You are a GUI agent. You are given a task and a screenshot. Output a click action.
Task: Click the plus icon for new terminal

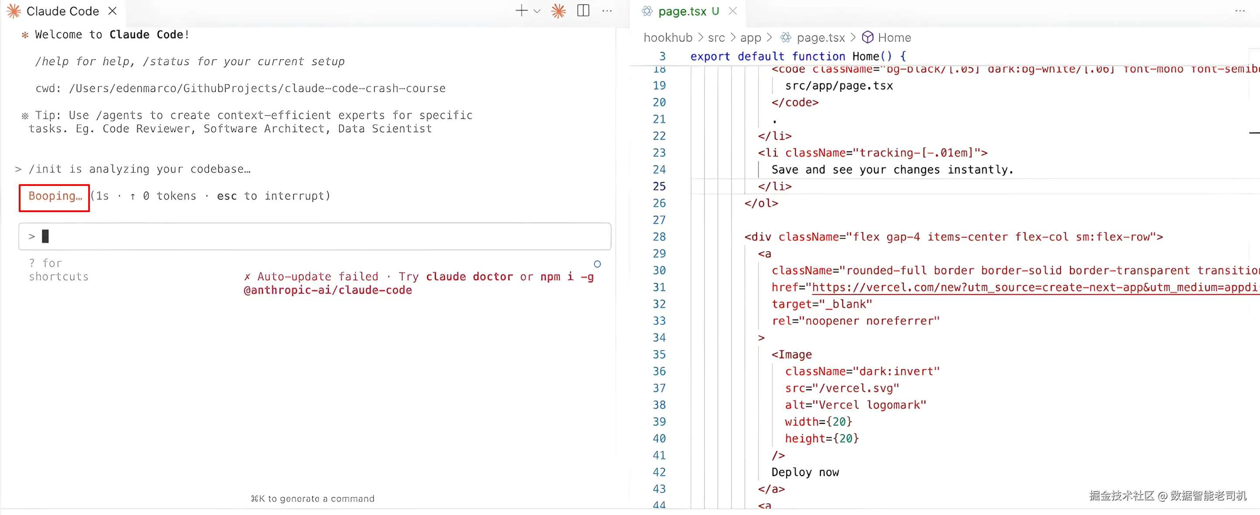click(x=521, y=11)
